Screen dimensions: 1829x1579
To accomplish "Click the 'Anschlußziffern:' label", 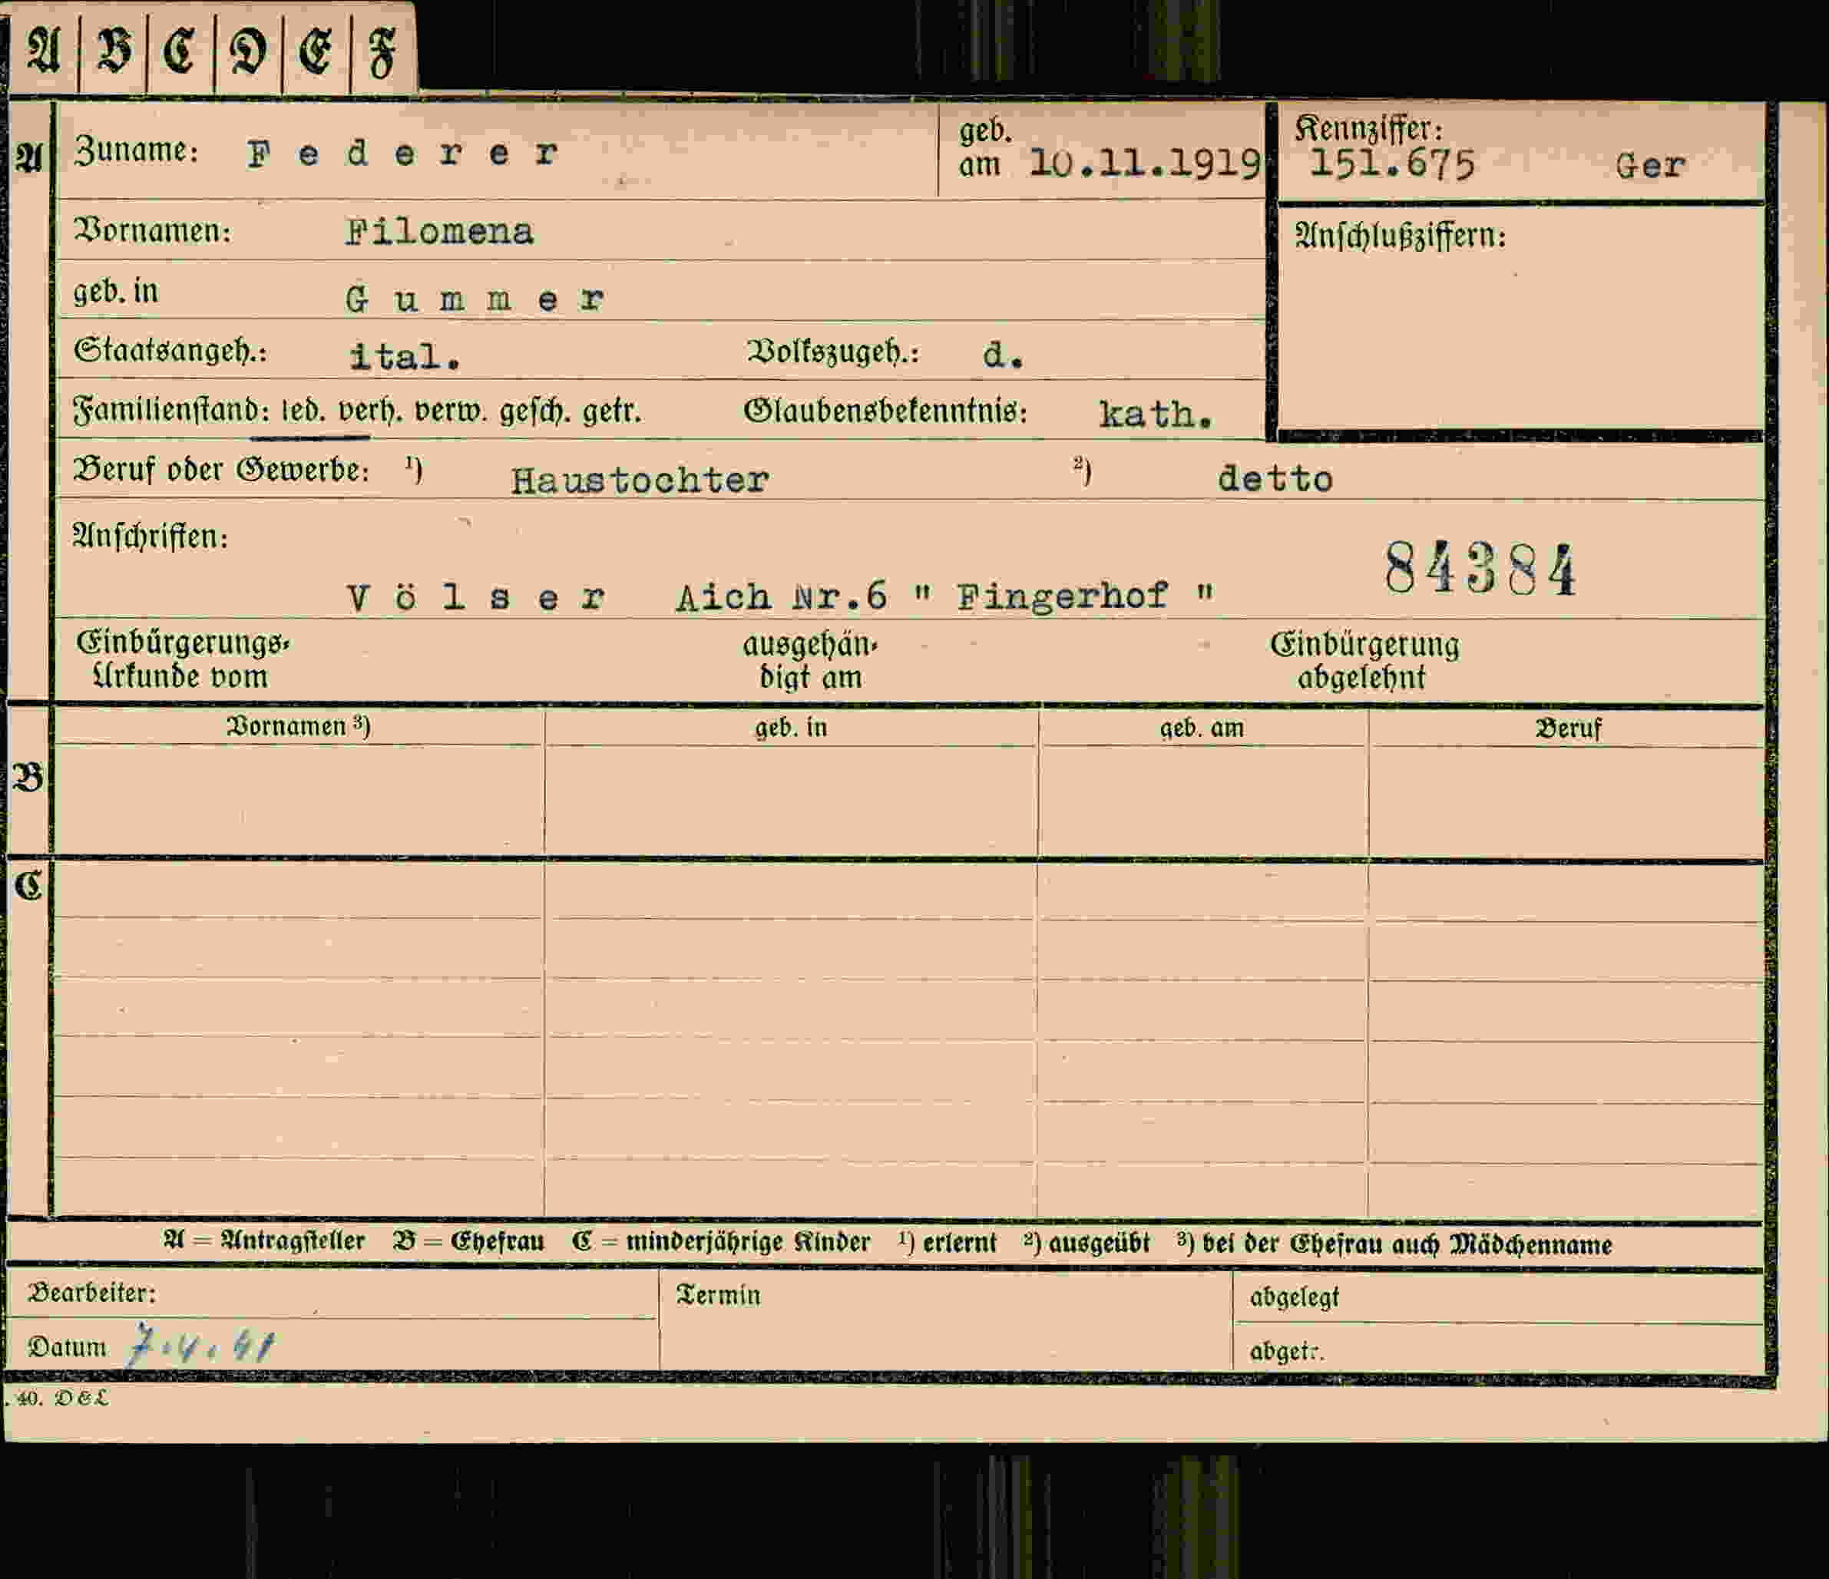I will 1400,236.
